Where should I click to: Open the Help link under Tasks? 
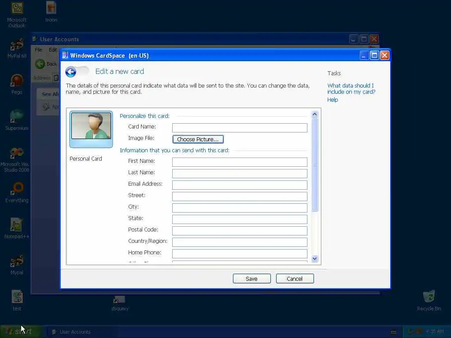pos(333,100)
